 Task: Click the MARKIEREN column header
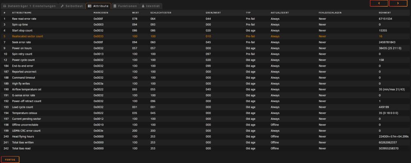coord(101,13)
